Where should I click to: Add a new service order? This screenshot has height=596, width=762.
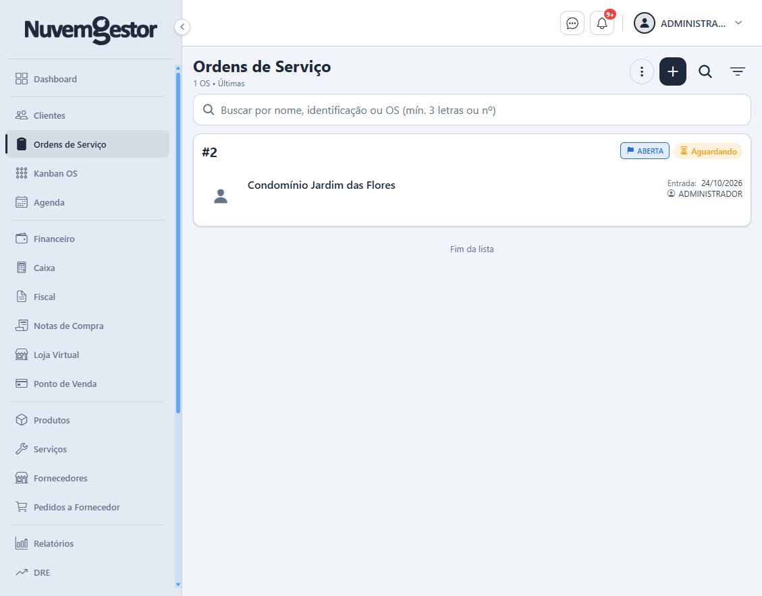click(x=673, y=72)
